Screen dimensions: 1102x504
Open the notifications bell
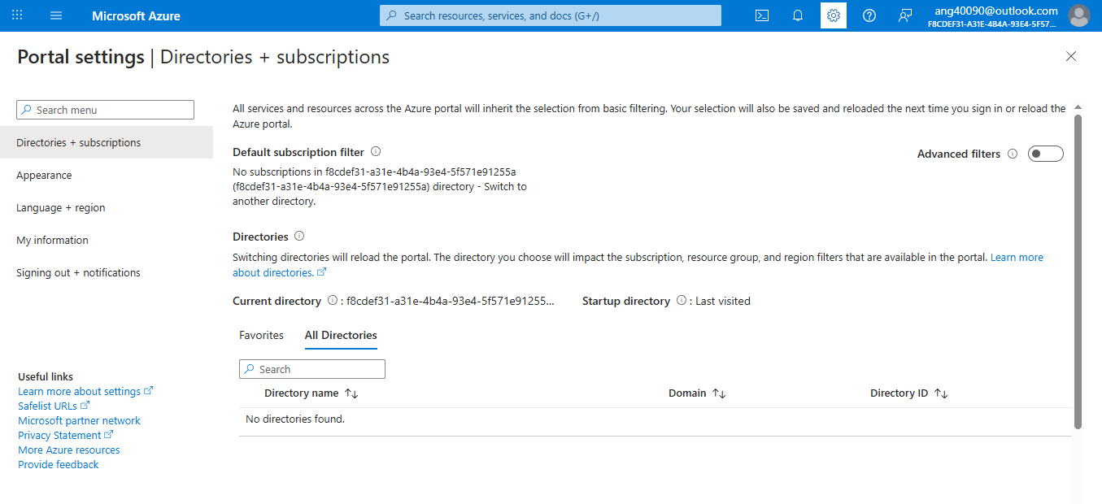click(x=798, y=15)
